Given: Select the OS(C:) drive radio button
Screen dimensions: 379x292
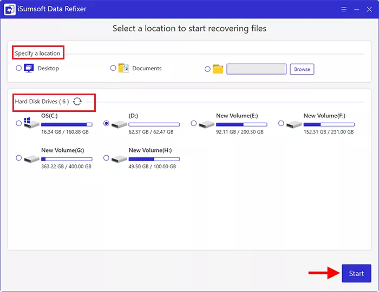Looking at the screenshot, I should (19, 123).
